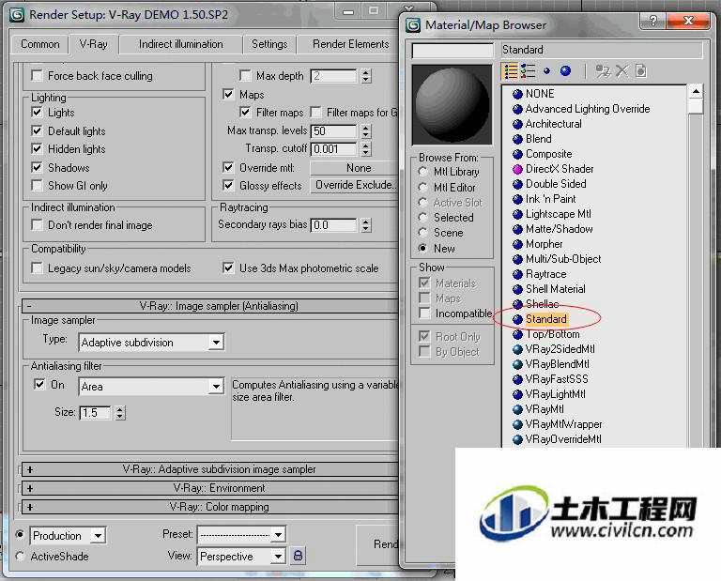Click the Architectural material sphere icon
This screenshot has height=581, width=721.
point(517,124)
